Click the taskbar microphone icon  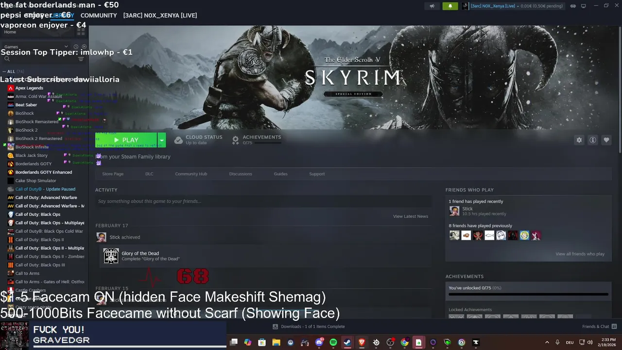(557, 342)
